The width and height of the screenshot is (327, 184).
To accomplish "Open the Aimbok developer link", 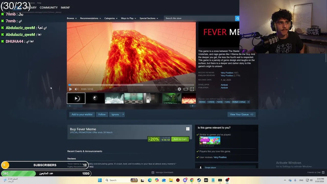I will click(x=224, y=85).
